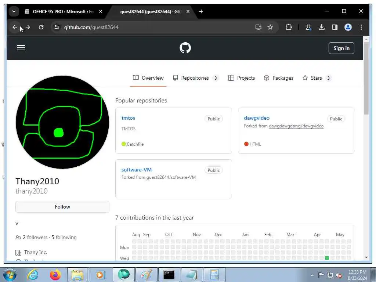
Task: Open a new browser tab
Action: (201, 11)
